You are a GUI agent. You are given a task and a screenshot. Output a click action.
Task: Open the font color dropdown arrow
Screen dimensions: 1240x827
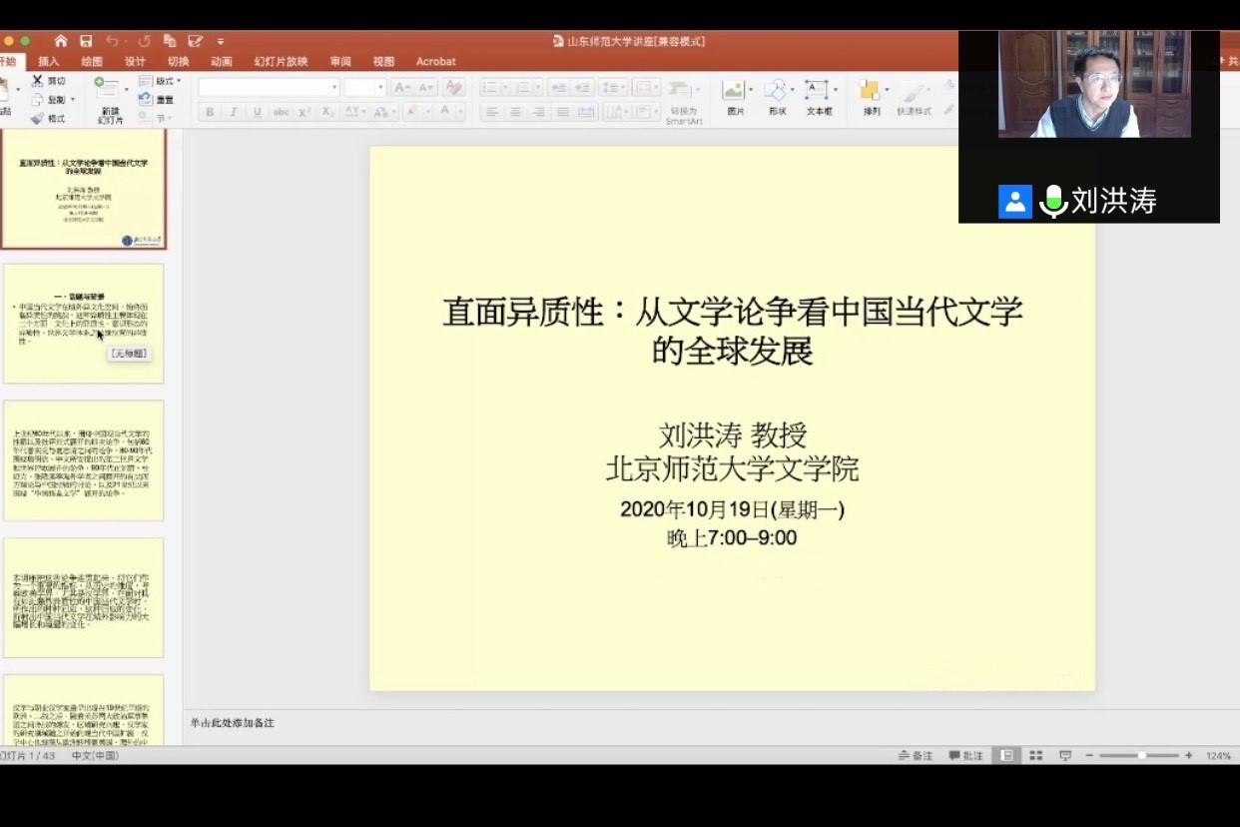(460, 112)
